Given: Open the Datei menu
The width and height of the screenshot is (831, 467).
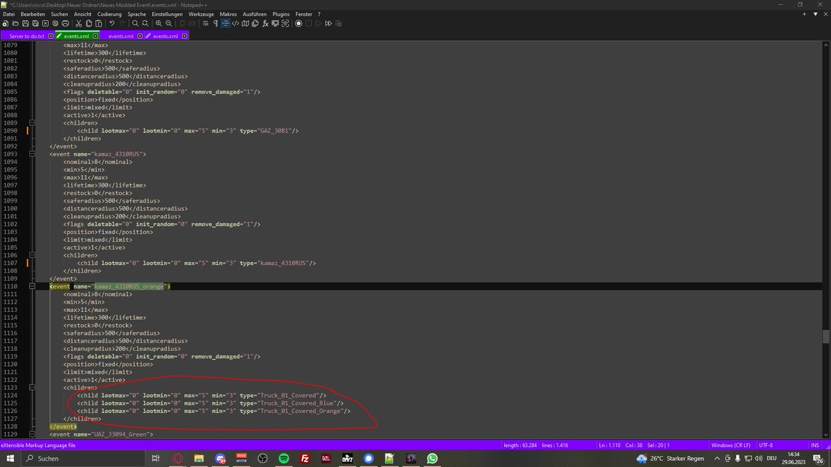Looking at the screenshot, I should tap(9, 14).
